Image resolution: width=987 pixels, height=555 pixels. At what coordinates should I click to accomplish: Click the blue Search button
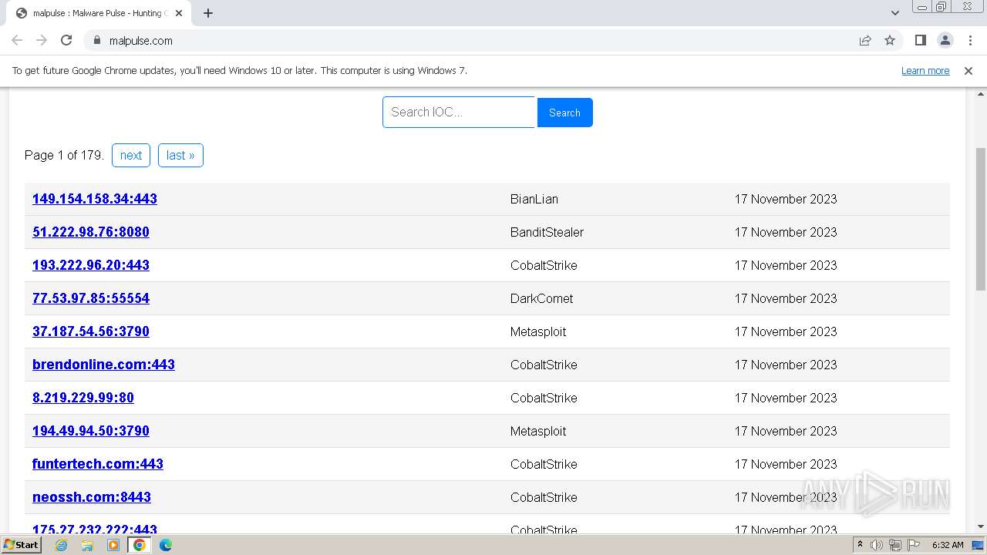[564, 113]
